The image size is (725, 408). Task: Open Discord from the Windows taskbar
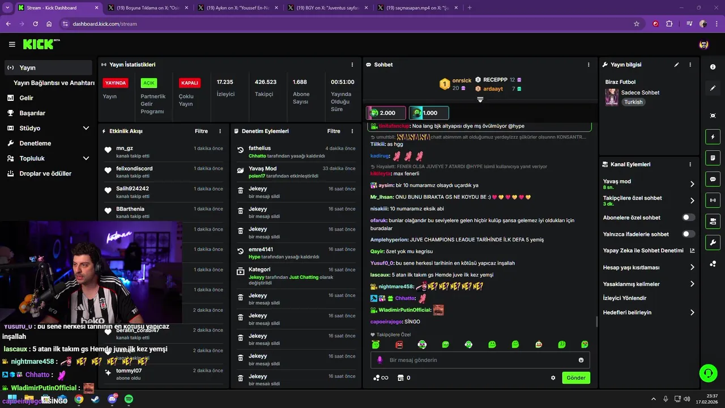[x=112, y=399]
